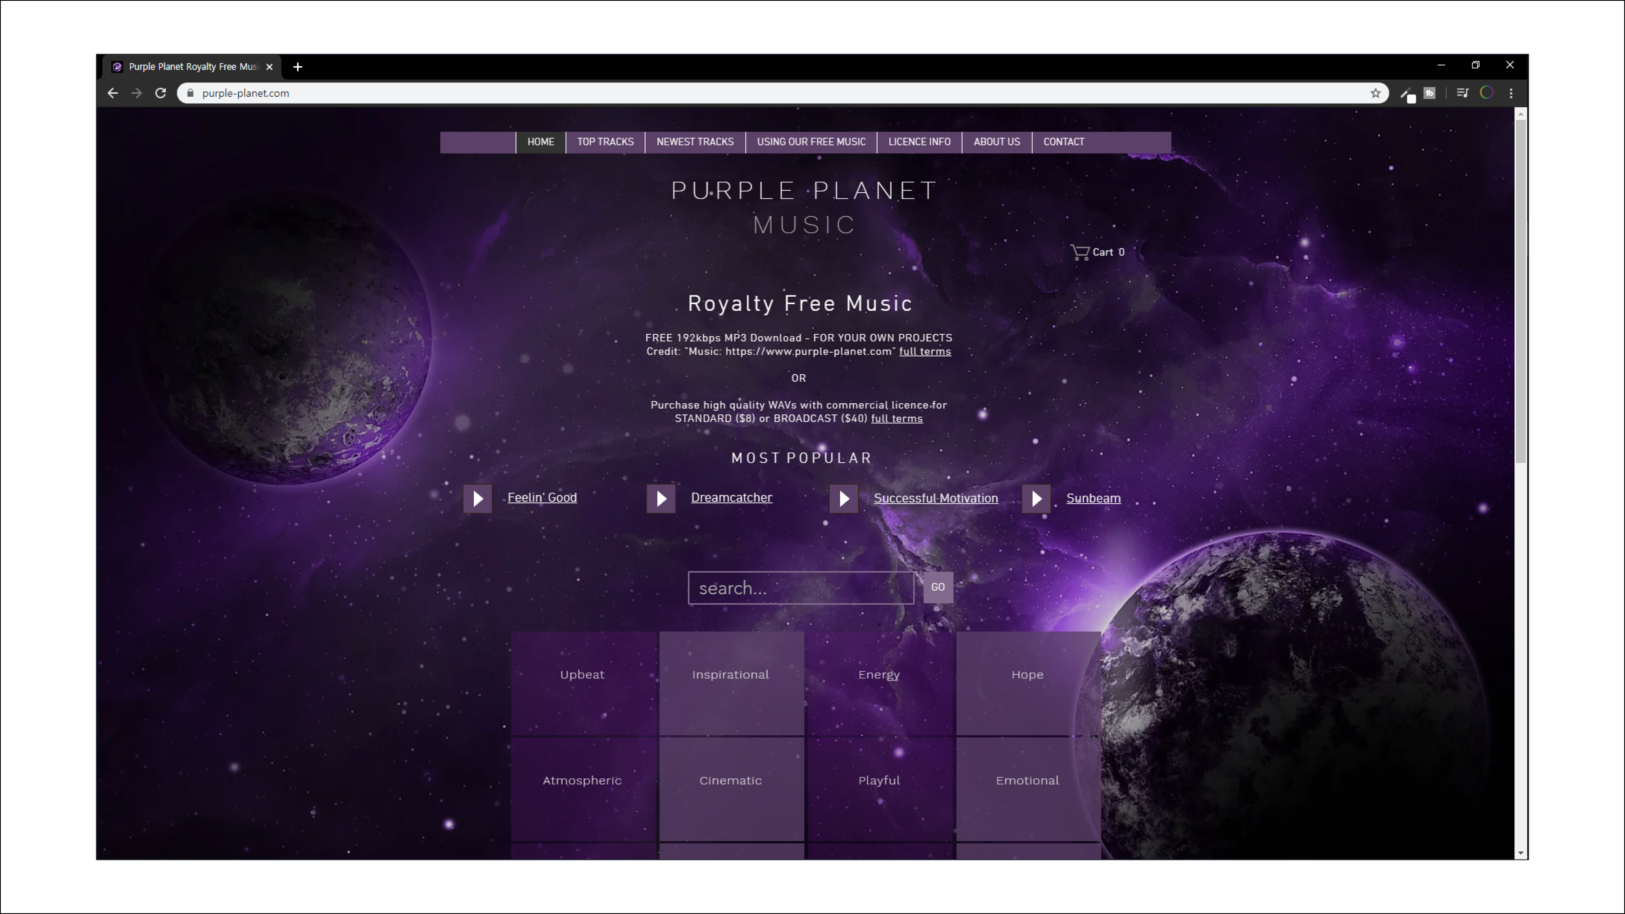This screenshot has width=1625, height=914.
Task: Open full terms for commercial WAV licence
Action: click(897, 419)
